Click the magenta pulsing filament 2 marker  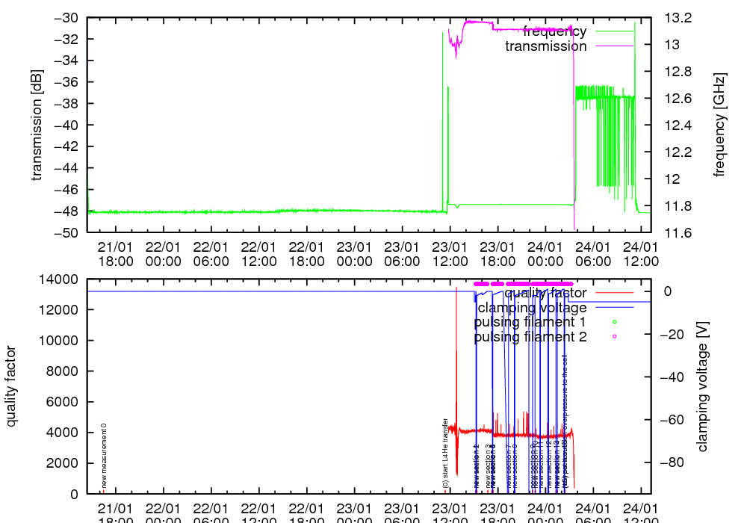(x=614, y=337)
